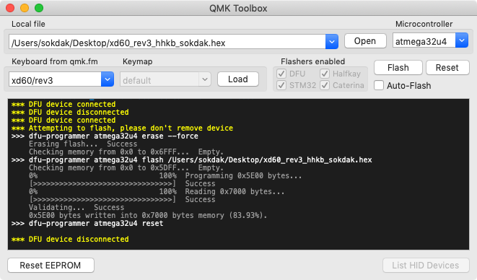
Task: Expand the keyboard xd60/rev3 dropdown arrow
Action: coord(108,79)
